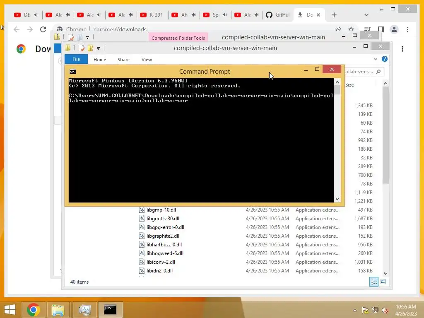Select libgmp-10.dll file

tap(161, 210)
